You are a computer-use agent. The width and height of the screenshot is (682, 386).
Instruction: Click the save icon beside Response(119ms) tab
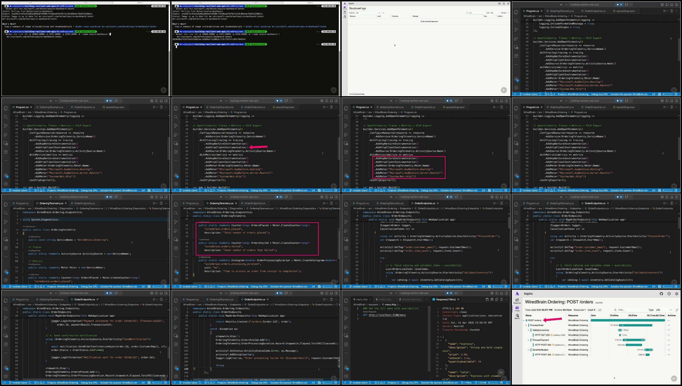point(487,299)
